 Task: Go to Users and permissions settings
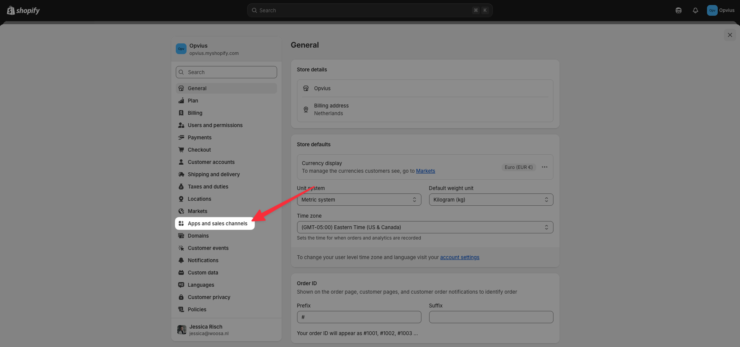[215, 125]
